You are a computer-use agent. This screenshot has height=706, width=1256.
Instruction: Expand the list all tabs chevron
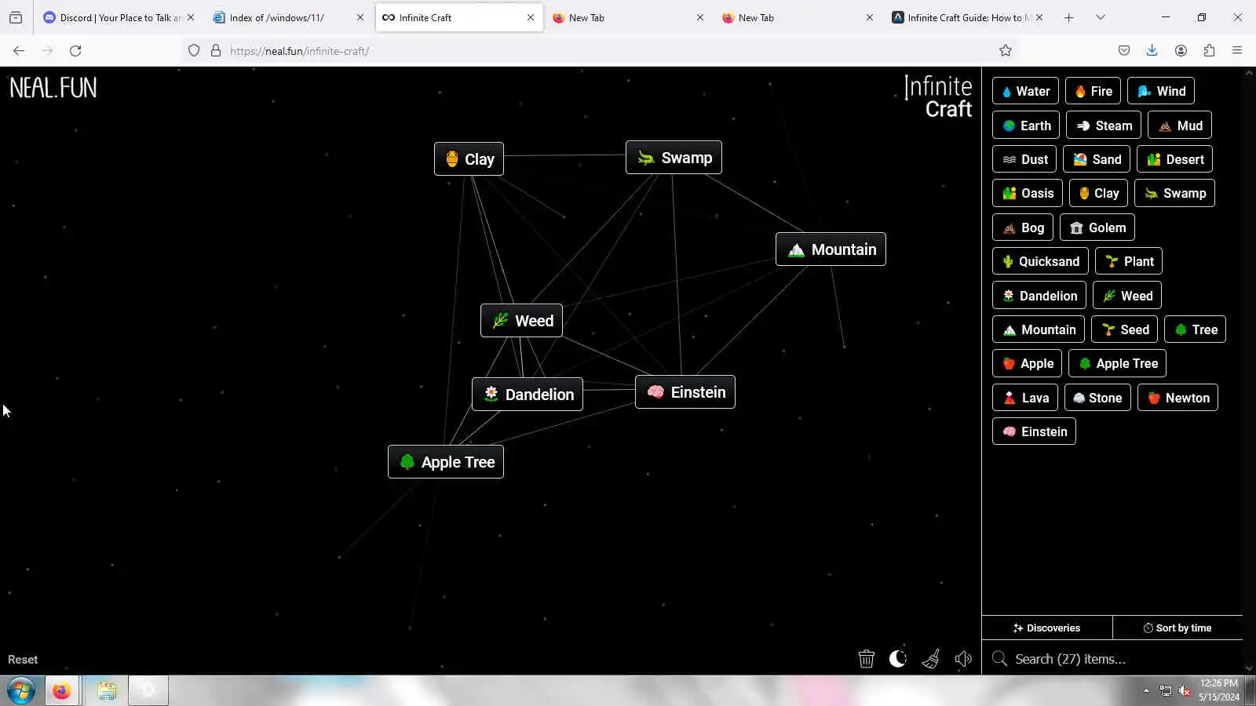click(x=1100, y=17)
